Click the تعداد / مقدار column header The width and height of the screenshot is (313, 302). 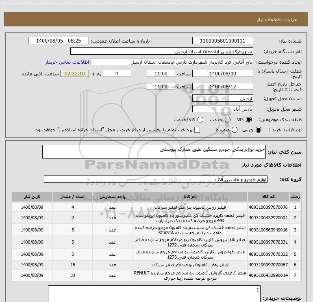coord(73,197)
